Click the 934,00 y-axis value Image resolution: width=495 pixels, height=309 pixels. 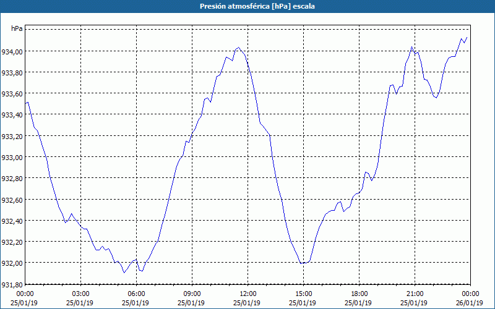pyautogui.click(x=12, y=52)
